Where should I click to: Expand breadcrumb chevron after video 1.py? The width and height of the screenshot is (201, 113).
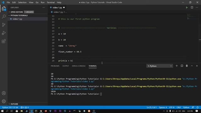pyautogui.click(x=64, y=12)
